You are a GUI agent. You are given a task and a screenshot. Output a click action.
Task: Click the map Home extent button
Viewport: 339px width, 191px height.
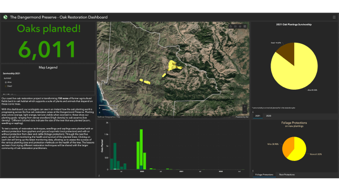tap(231, 26)
